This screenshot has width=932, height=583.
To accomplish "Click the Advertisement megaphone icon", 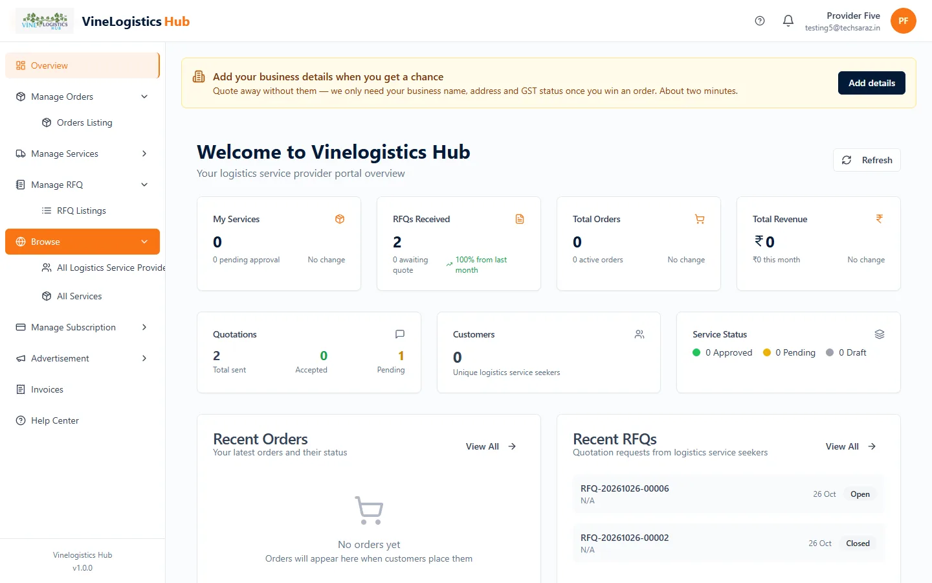I will pos(21,358).
